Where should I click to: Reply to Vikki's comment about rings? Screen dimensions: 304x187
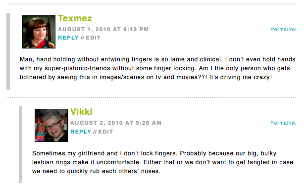point(81,132)
